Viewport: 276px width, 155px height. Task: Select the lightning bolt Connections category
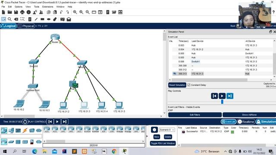tap(25, 130)
